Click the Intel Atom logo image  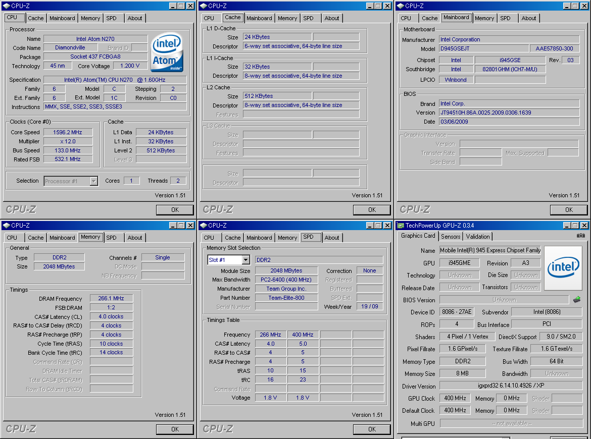click(167, 53)
